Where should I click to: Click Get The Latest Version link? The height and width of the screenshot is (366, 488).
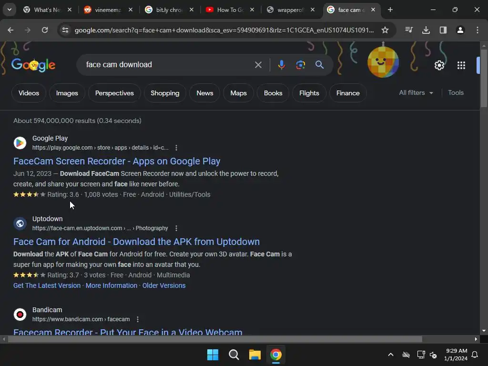[47, 285]
